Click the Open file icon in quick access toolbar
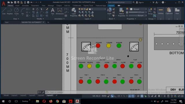This screenshot has width=185, height=104. pos(12,2)
